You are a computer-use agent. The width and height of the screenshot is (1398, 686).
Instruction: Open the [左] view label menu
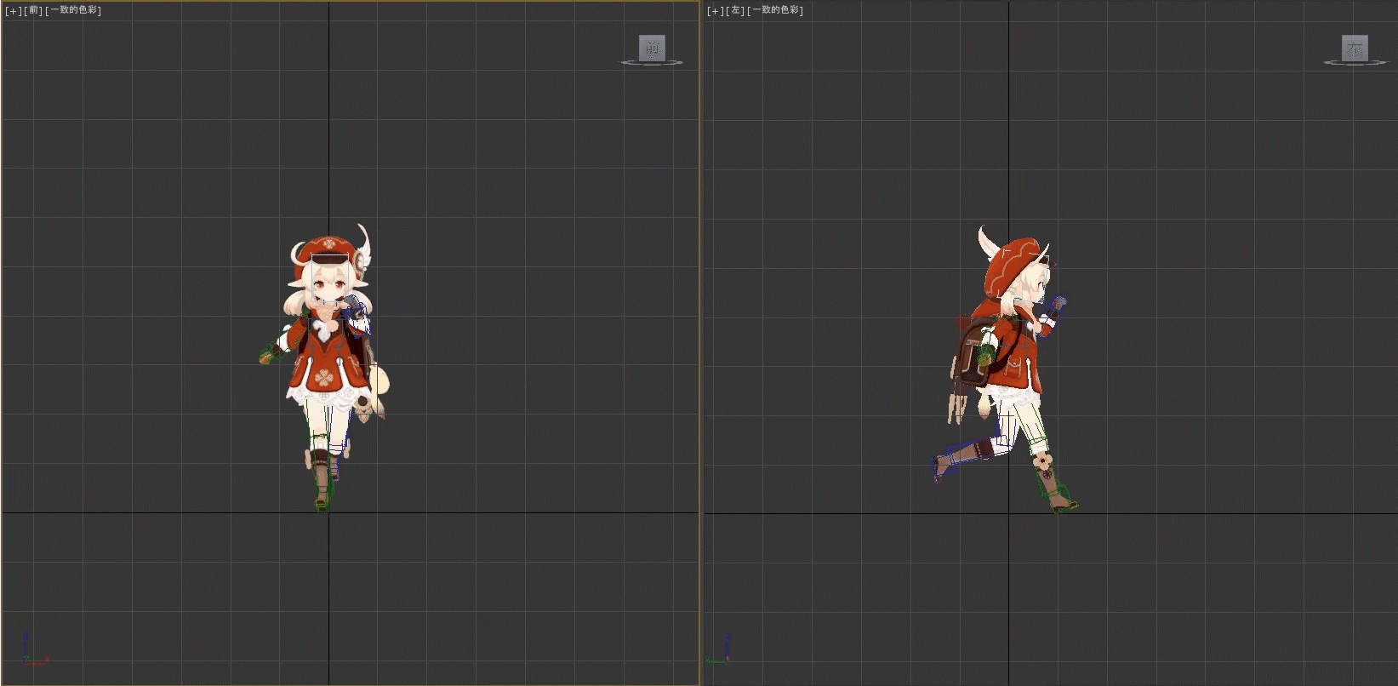point(736,10)
